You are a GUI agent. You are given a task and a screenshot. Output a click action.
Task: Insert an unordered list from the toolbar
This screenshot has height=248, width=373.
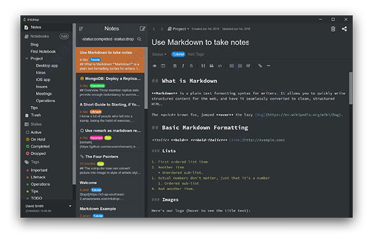click(231, 66)
